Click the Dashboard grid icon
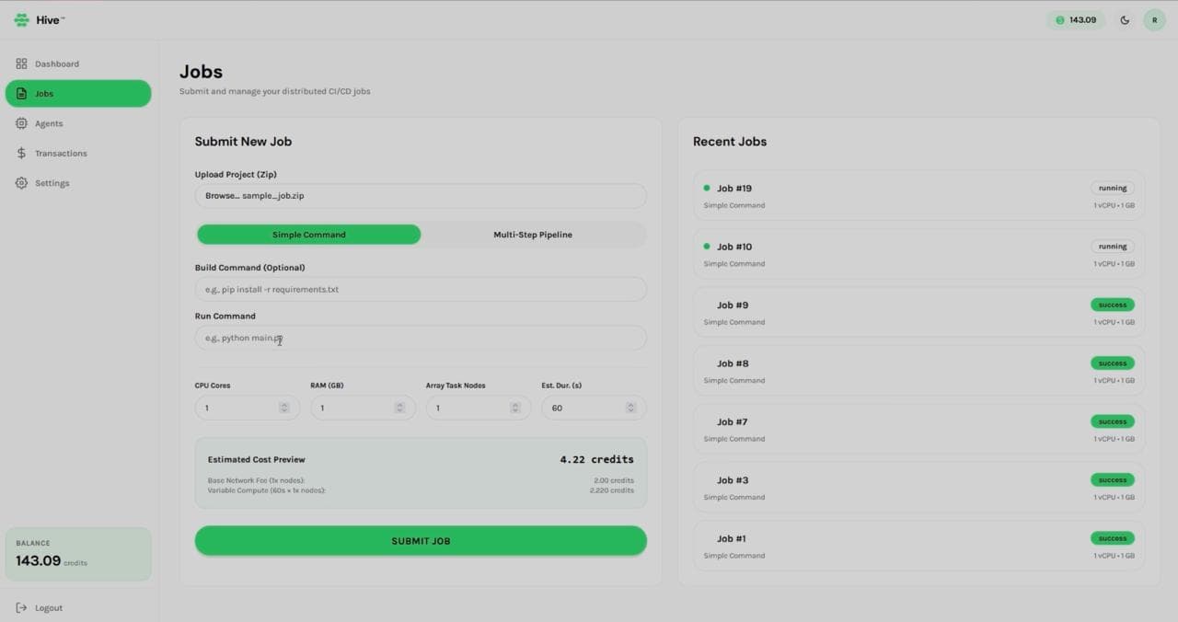 click(x=21, y=63)
